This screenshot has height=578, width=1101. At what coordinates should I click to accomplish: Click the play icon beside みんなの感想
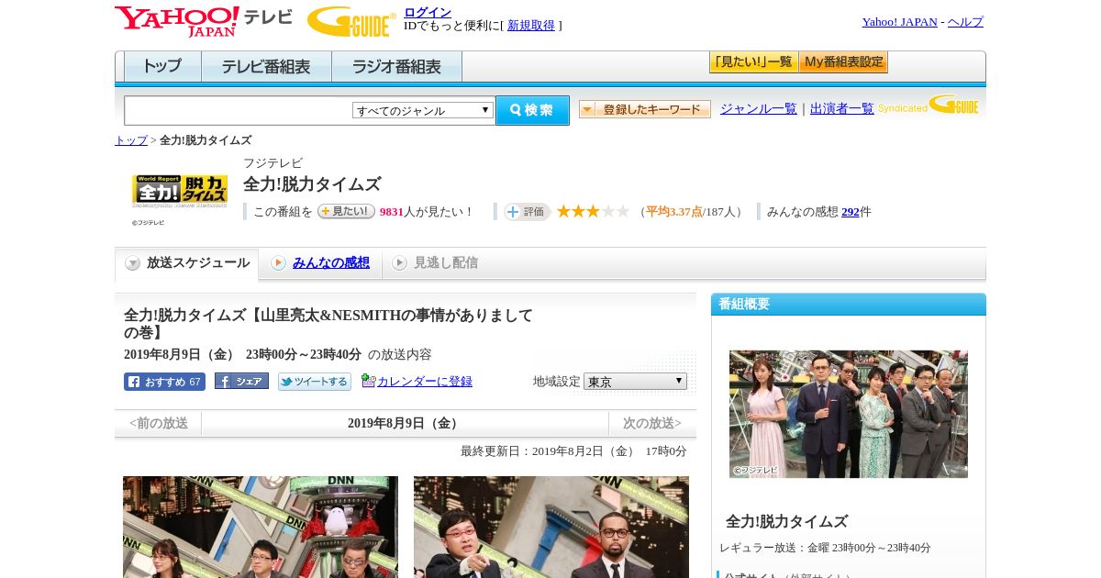click(278, 263)
